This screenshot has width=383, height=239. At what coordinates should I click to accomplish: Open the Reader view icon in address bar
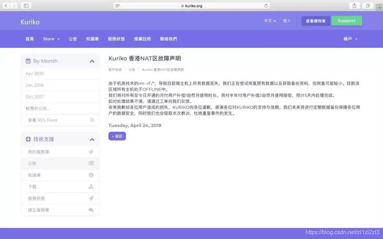pos(117,6)
